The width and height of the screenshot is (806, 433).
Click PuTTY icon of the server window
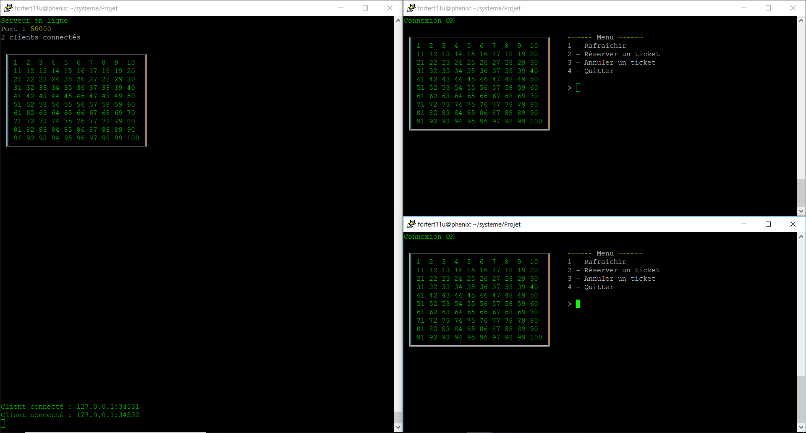coord(8,8)
